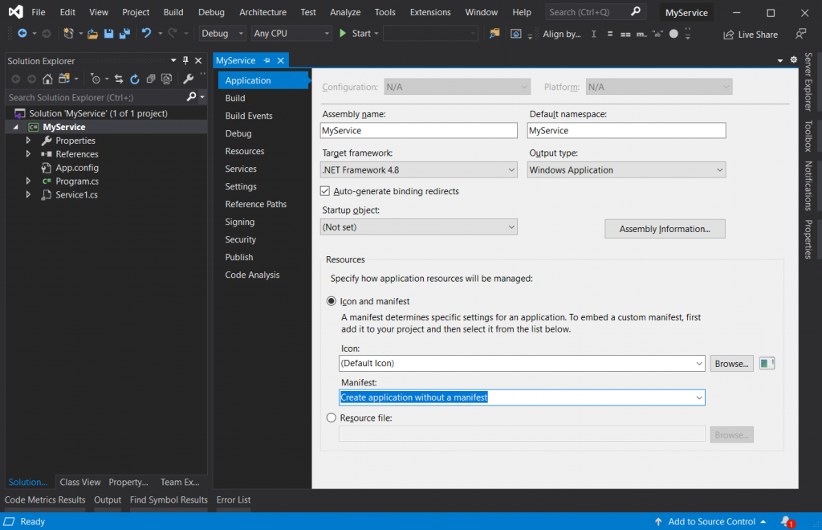
Task: Switch to the Signing page
Action: click(x=239, y=222)
